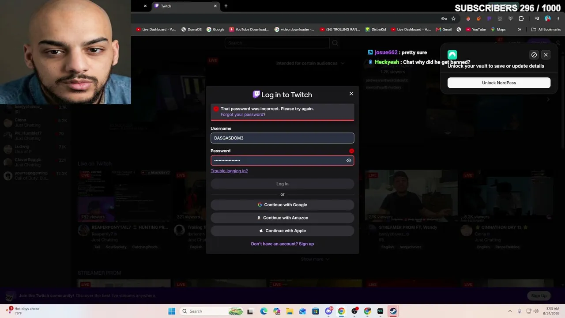
Task: Open File Explorer from taskbar
Action: (290, 311)
